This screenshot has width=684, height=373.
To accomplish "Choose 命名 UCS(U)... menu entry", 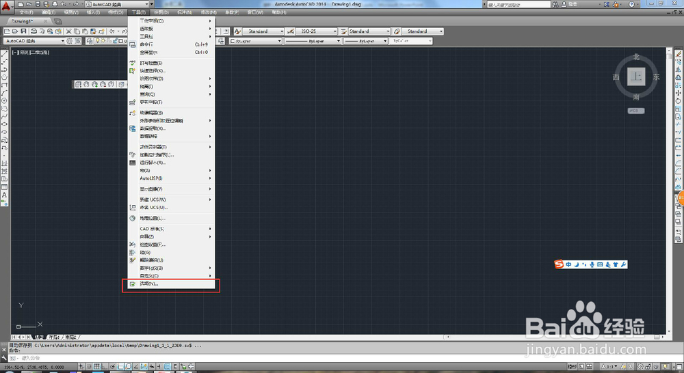I will [172, 208].
